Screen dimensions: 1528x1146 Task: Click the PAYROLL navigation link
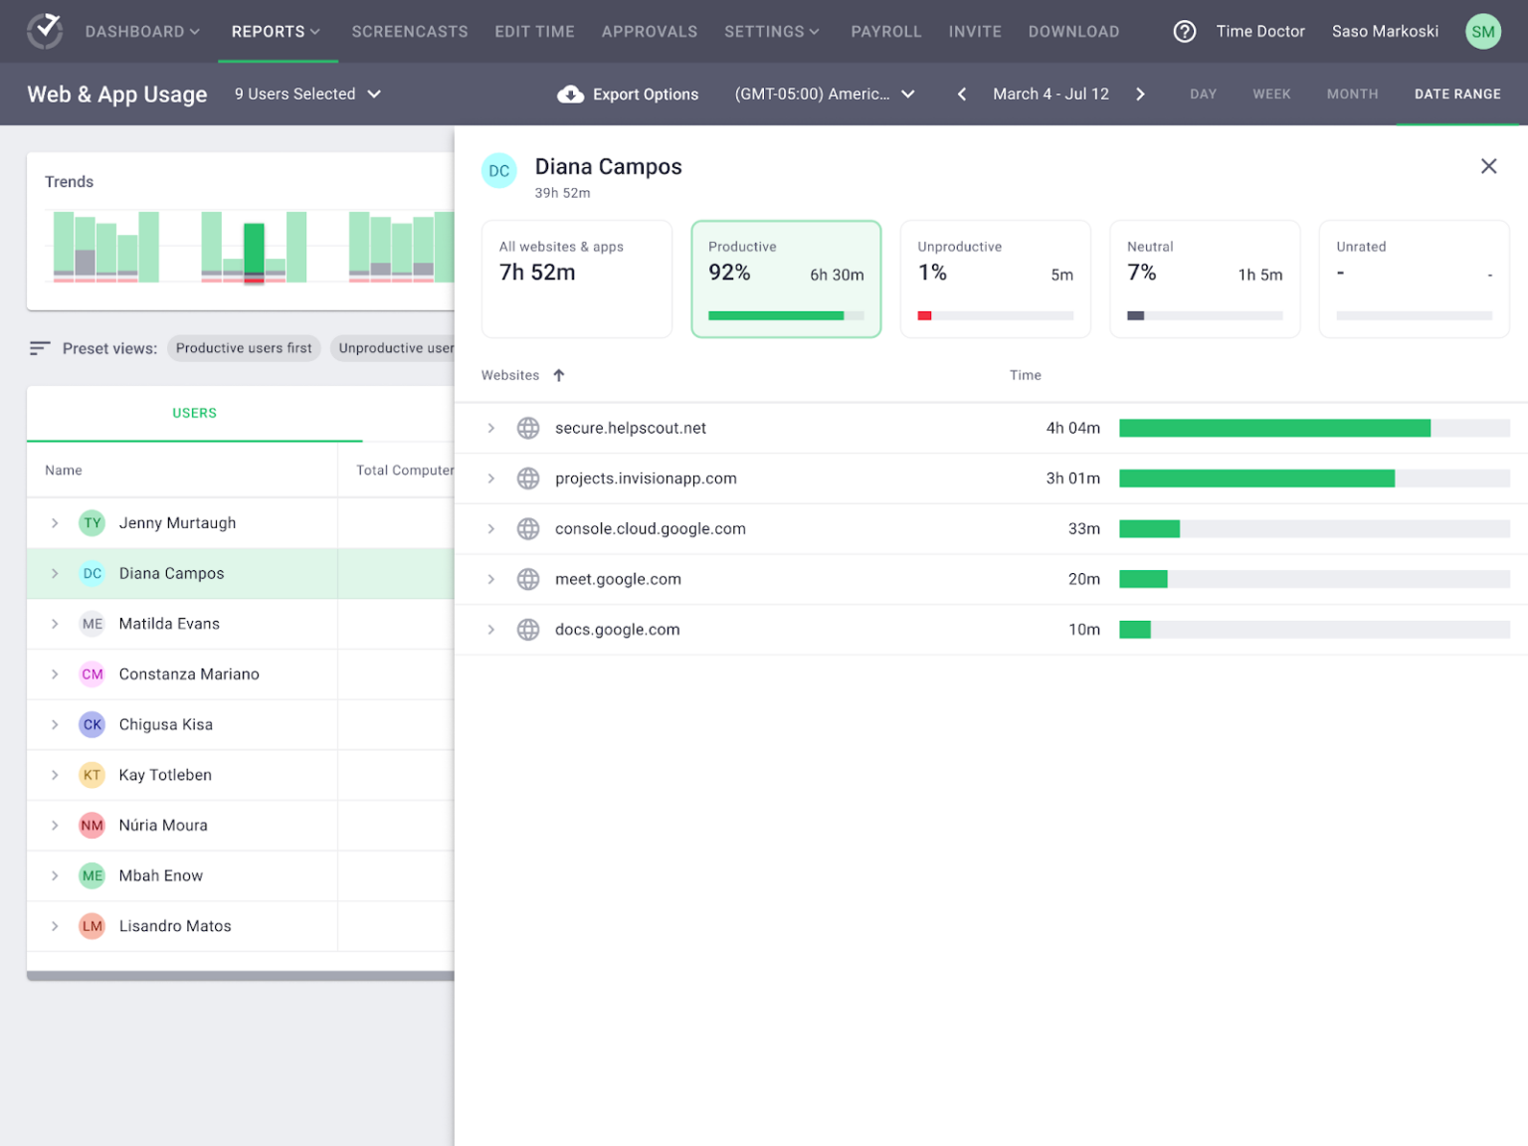(x=885, y=31)
